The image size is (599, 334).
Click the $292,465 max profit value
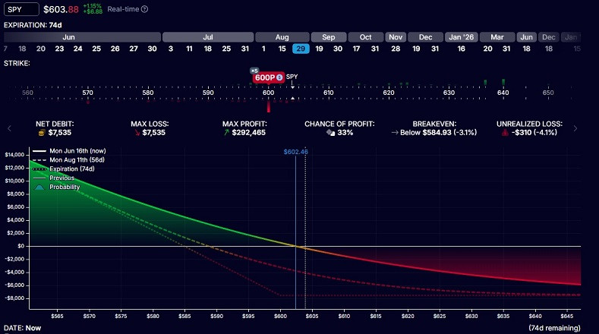[249, 133]
